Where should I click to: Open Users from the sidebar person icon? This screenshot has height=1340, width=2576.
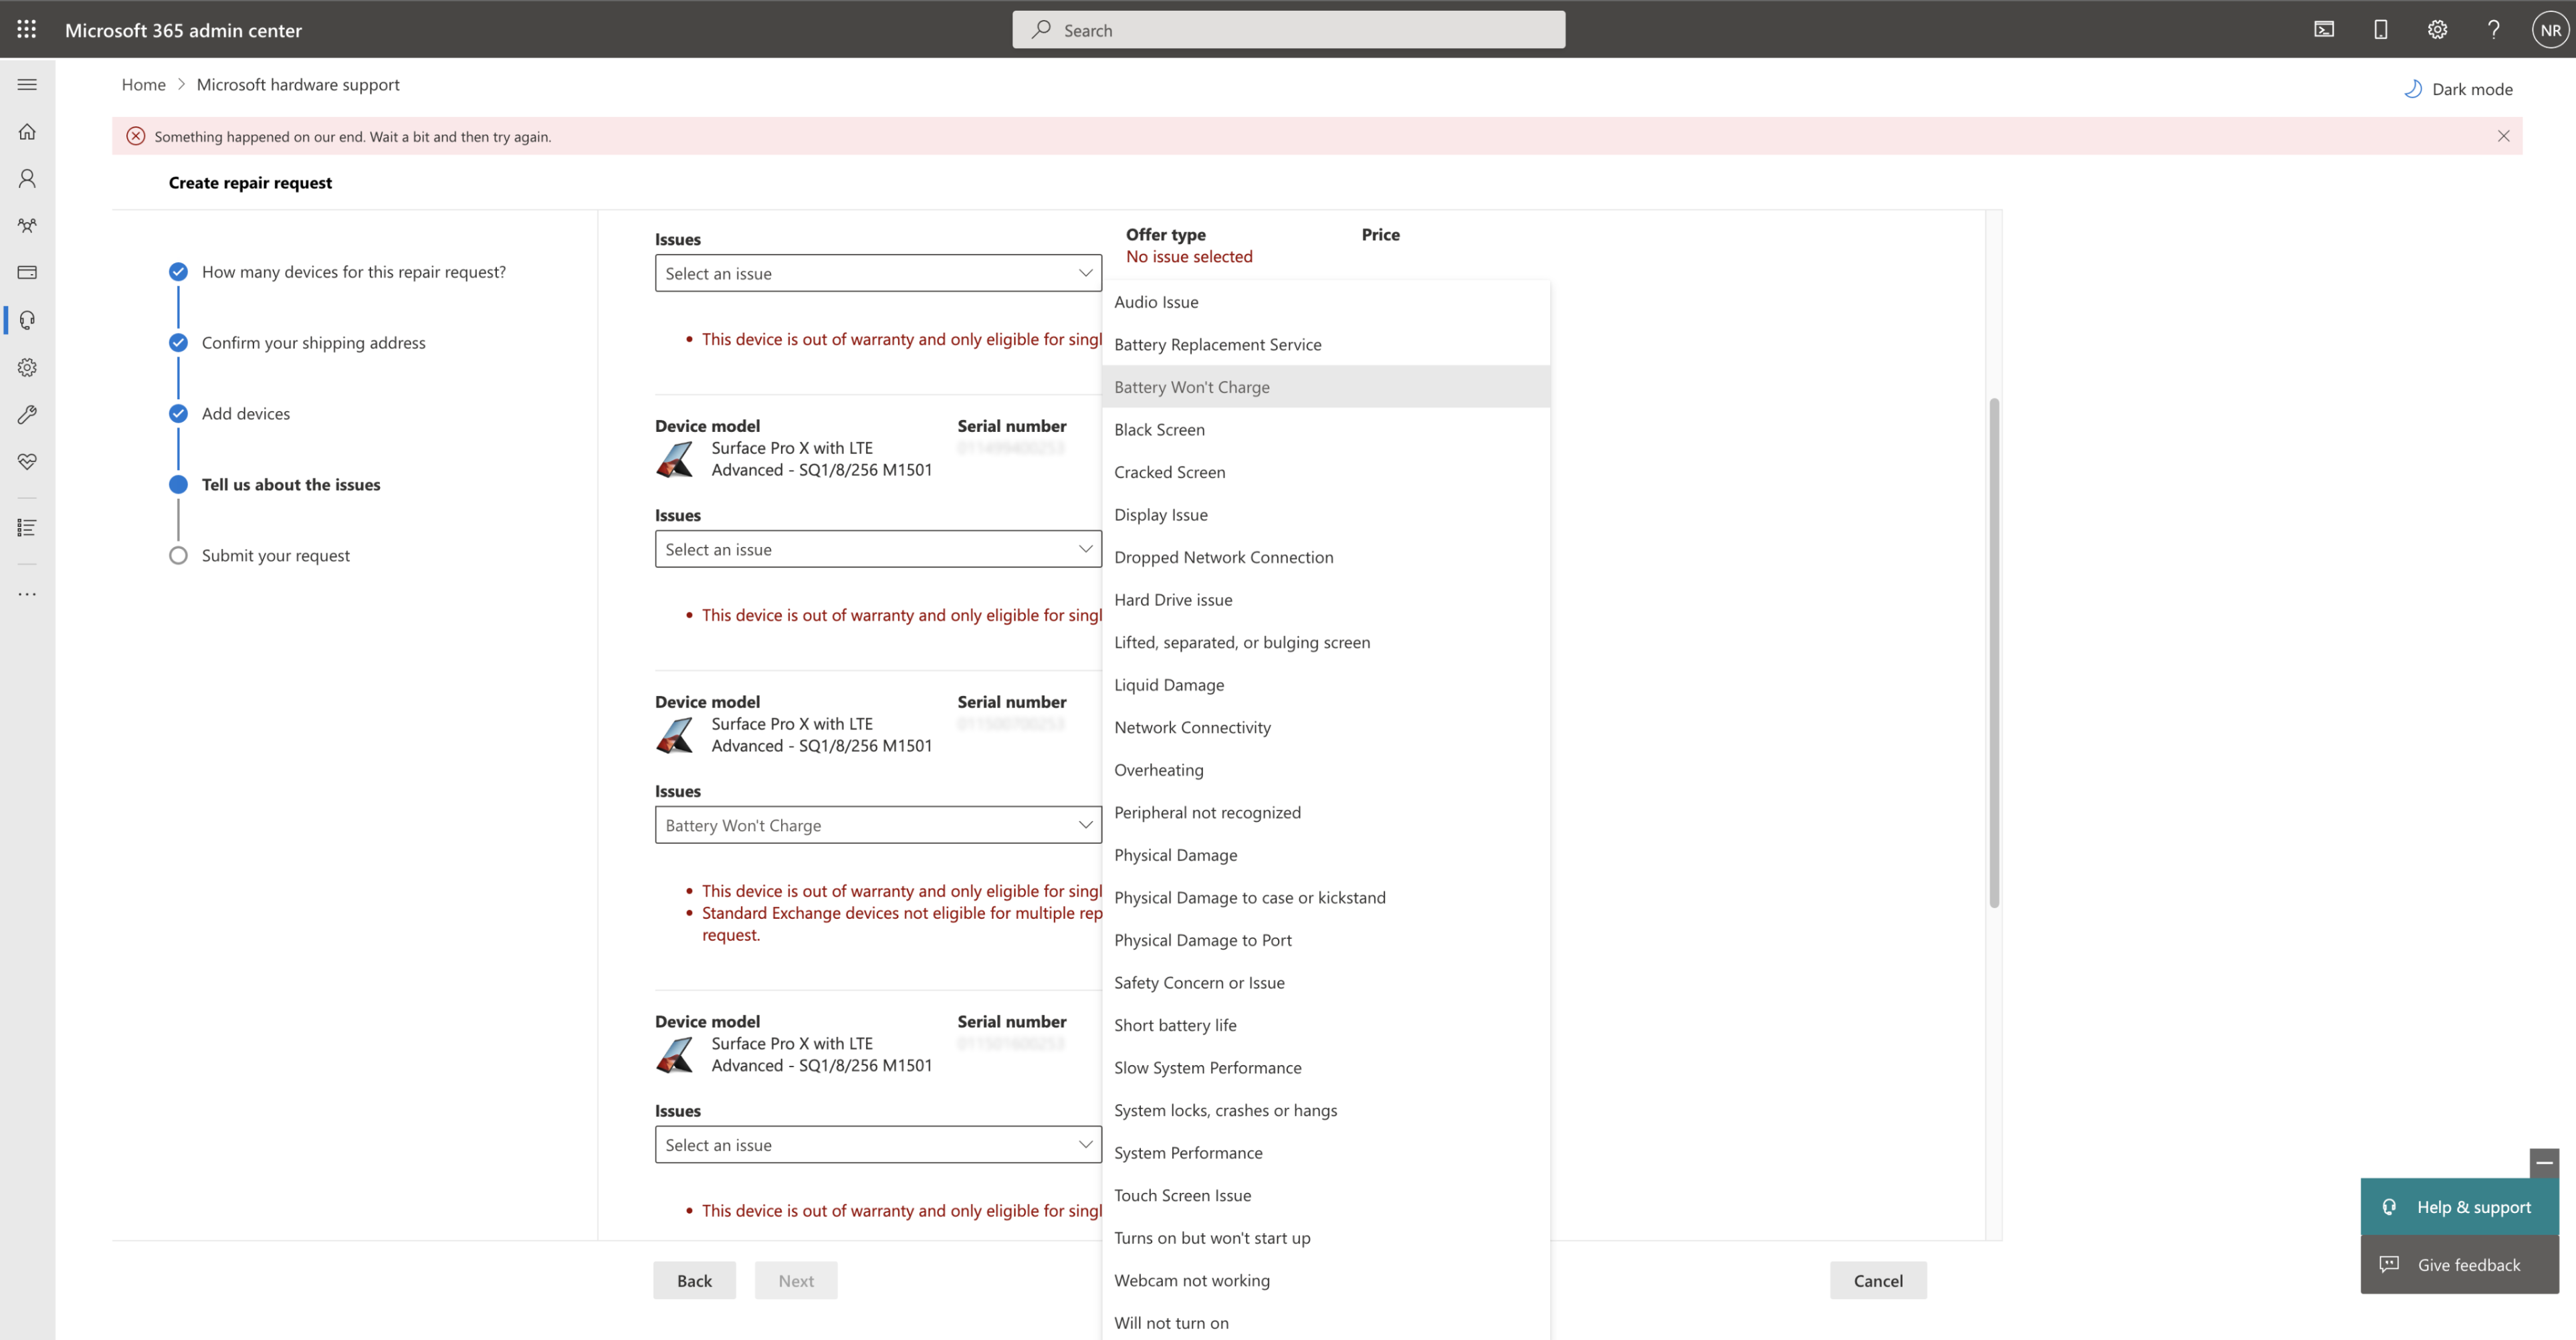pyautogui.click(x=27, y=178)
